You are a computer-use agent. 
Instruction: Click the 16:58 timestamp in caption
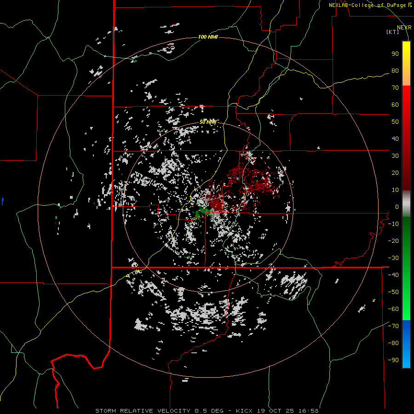308,411
